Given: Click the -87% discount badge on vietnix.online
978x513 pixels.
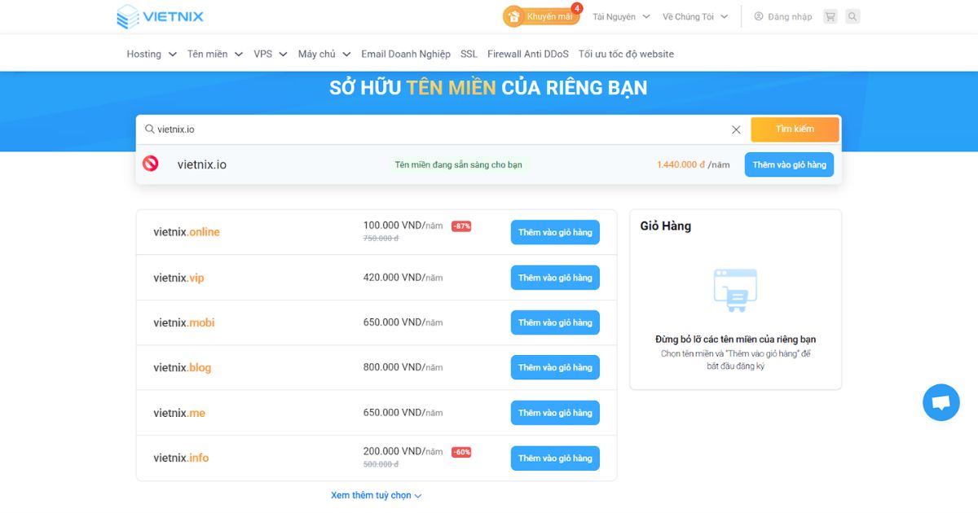Looking at the screenshot, I should [461, 226].
